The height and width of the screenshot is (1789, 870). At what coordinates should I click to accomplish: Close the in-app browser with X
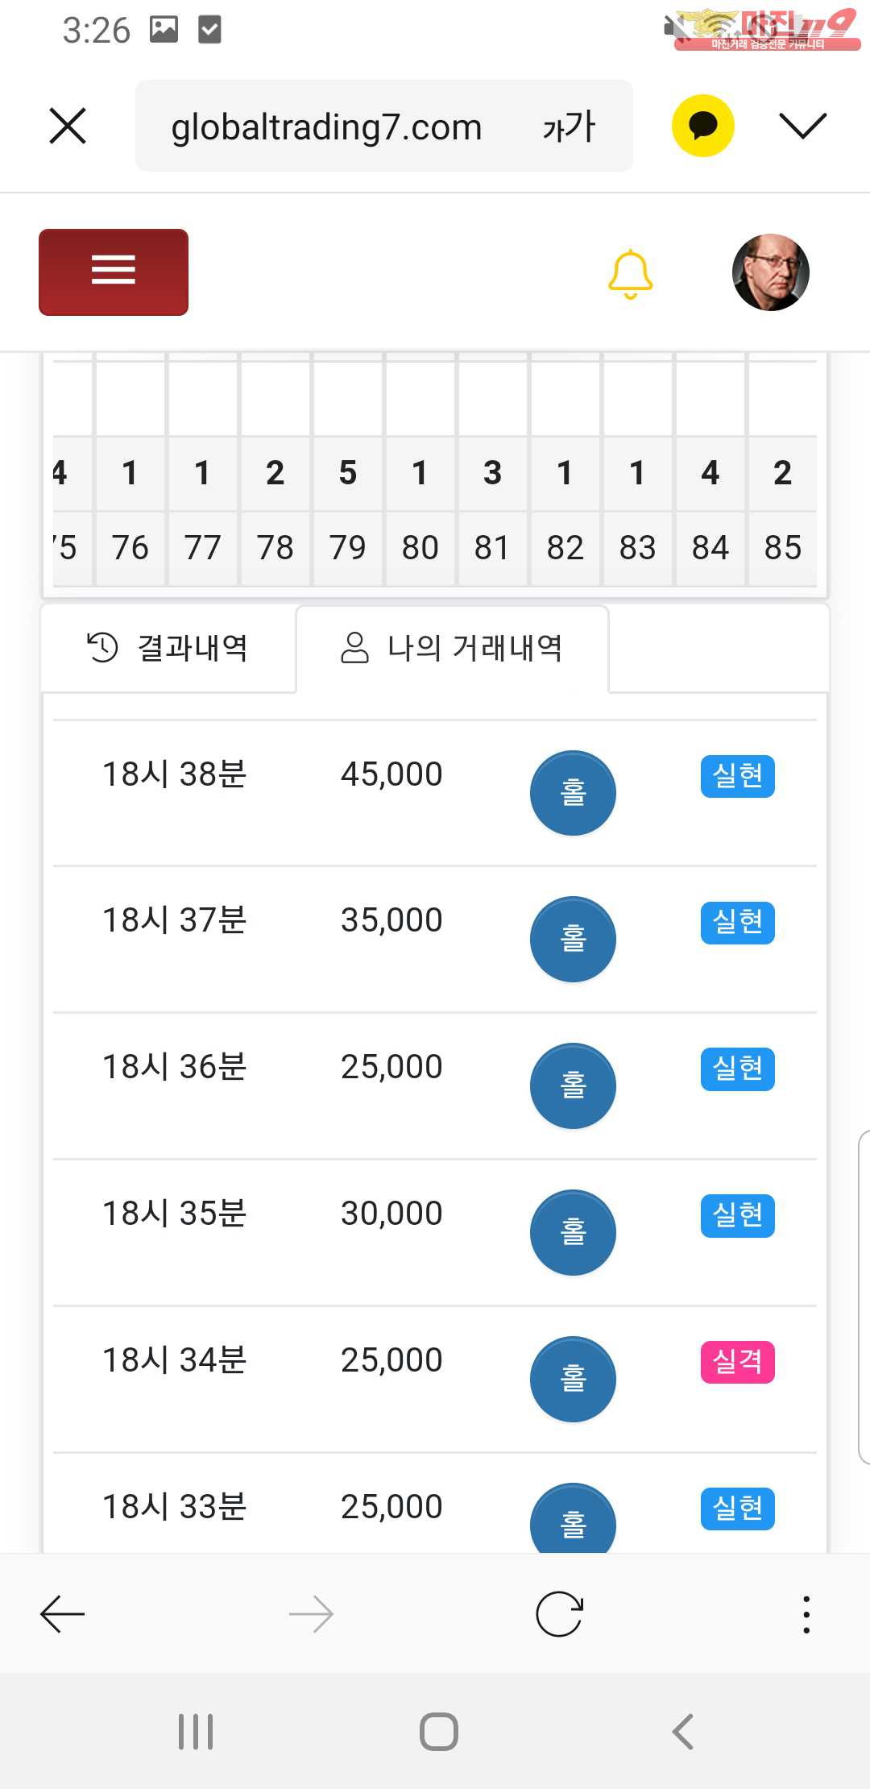tap(68, 127)
